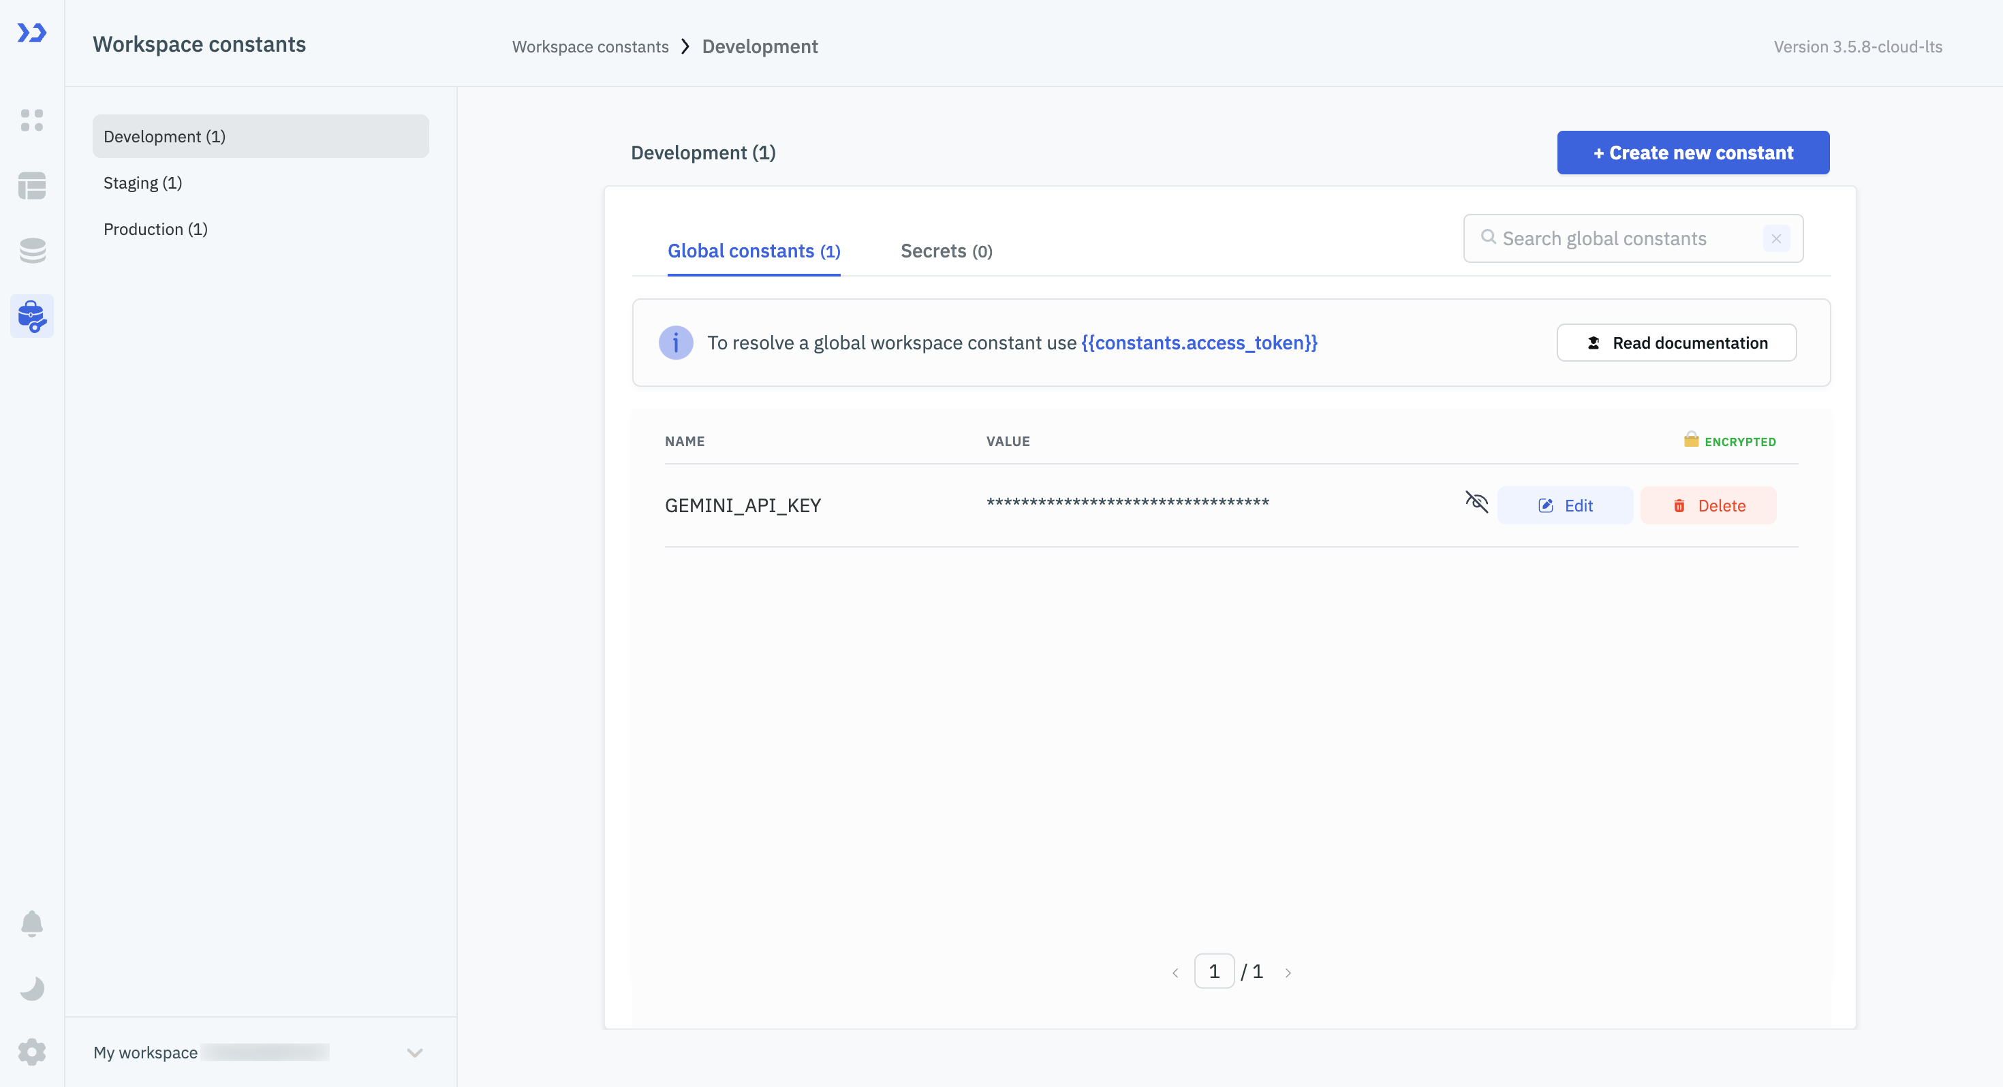Click the ToolJet logo icon
This screenshot has width=2003, height=1087.
(x=32, y=33)
